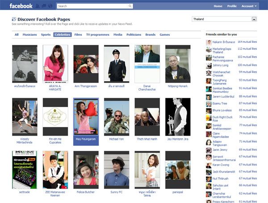
Task: Open Johnny Long panda avatar
Action: (x=209, y=66)
